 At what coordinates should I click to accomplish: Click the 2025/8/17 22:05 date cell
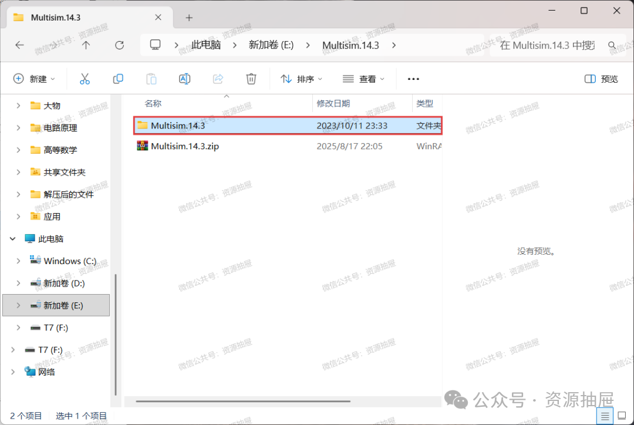point(349,146)
